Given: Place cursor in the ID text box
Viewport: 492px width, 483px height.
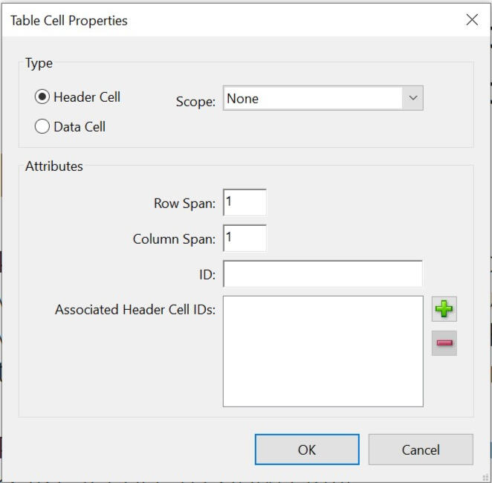Looking at the screenshot, I should click(x=323, y=273).
